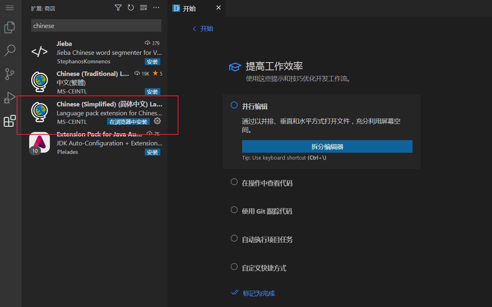Select the 自动执行项目任务 step radio
492x307 pixels.
[234, 238]
